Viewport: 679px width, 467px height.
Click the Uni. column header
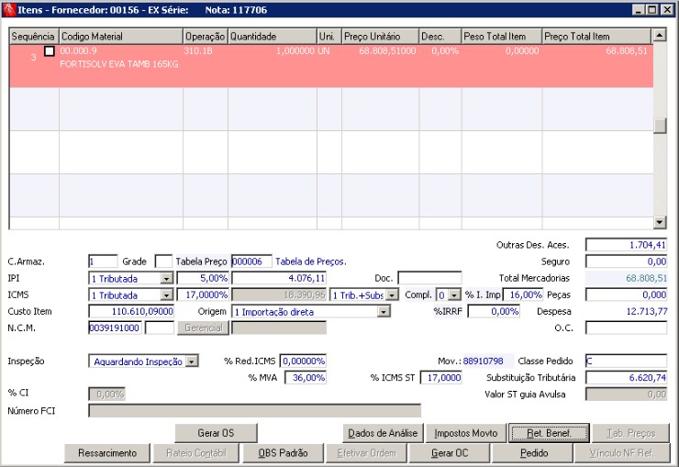click(329, 37)
